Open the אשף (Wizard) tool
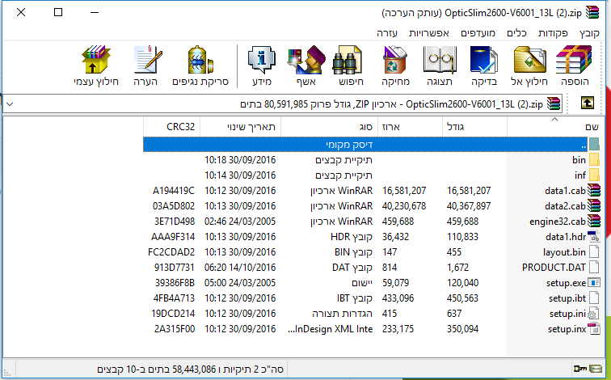 click(x=306, y=60)
